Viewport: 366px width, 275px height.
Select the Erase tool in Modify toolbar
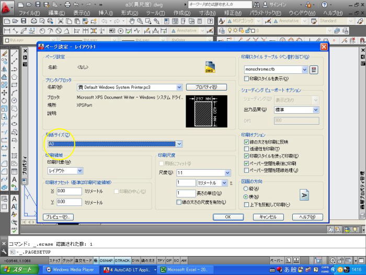click(4, 53)
